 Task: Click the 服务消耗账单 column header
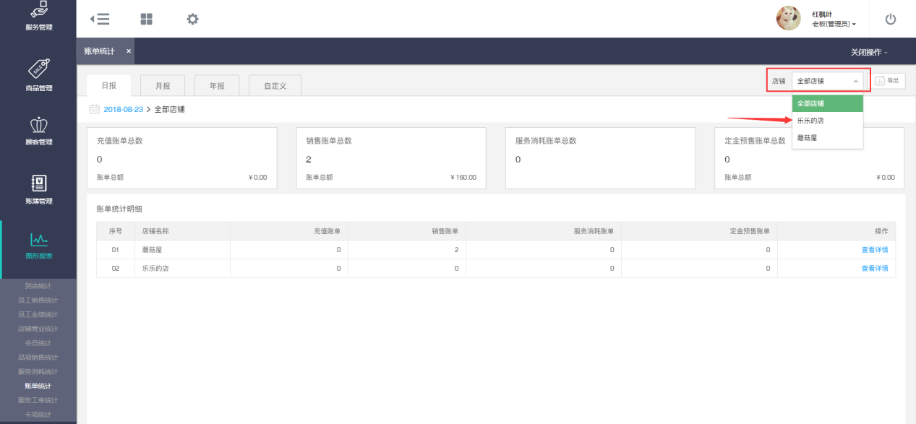point(594,231)
